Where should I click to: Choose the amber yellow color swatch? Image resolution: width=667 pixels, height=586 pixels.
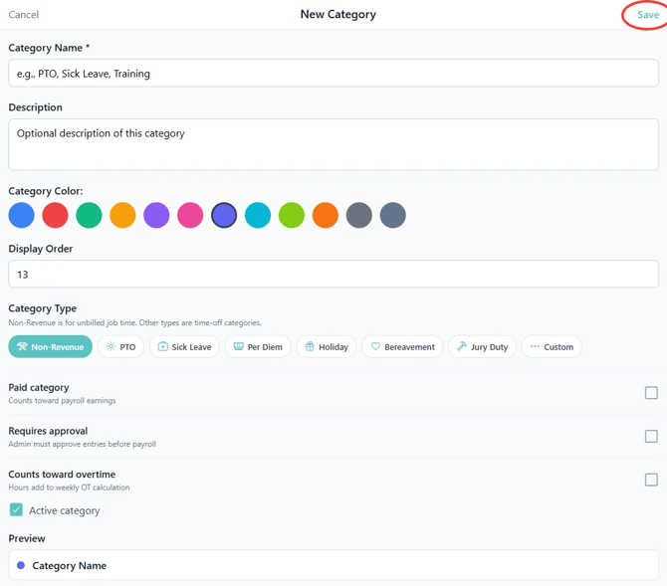tap(122, 215)
